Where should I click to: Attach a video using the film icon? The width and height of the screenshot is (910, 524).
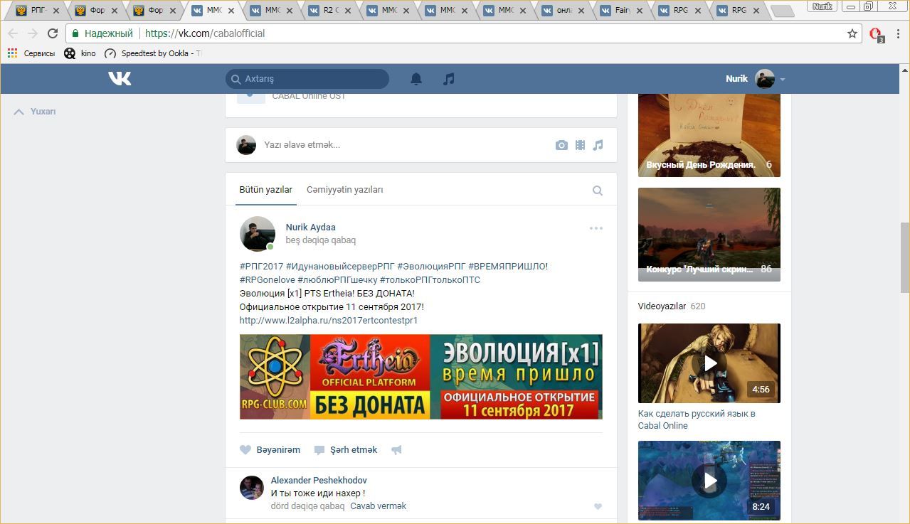click(580, 145)
